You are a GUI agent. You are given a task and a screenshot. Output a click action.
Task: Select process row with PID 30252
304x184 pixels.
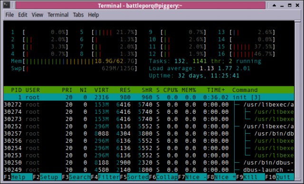[149, 126]
